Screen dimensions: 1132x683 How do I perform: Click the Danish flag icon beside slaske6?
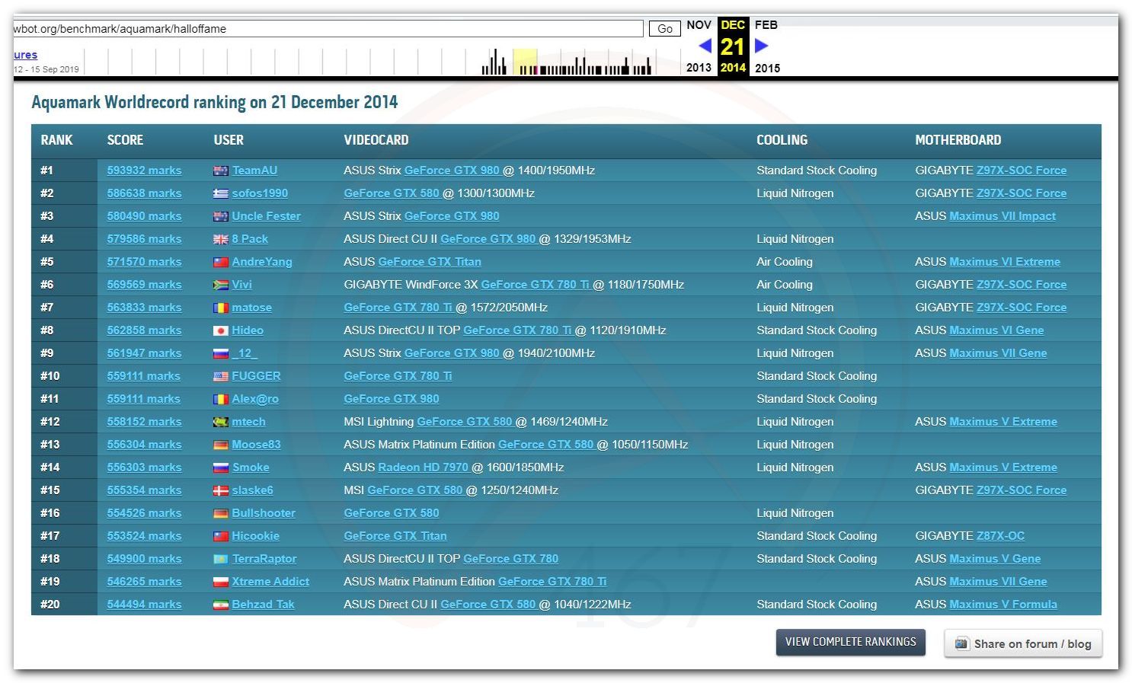pos(221,491)
